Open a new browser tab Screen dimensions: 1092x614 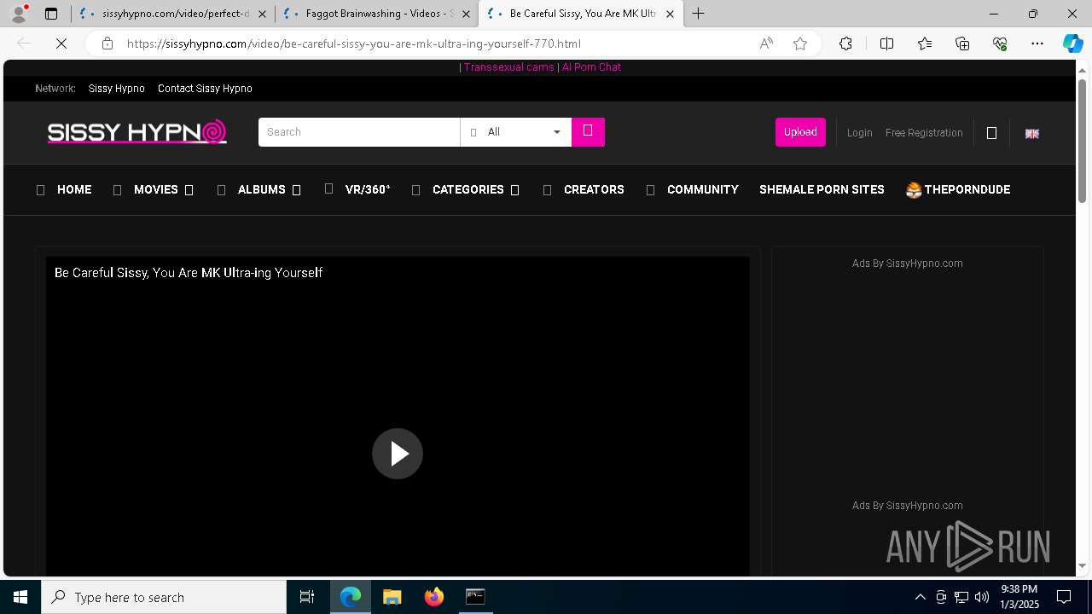pos(698,14)
